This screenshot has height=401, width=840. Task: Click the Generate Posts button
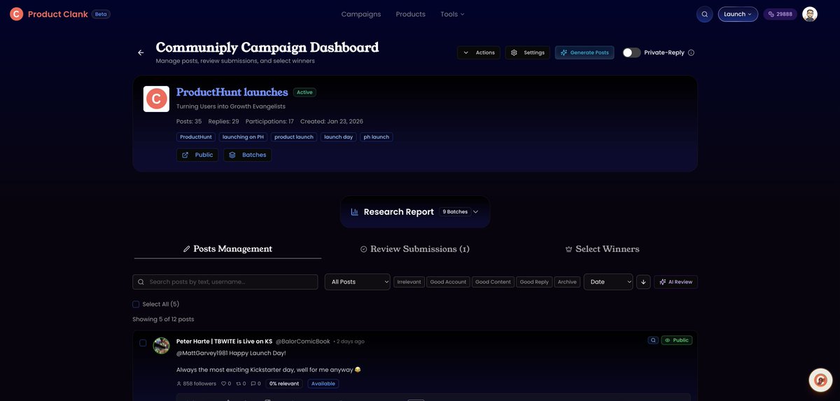[x=584, y=52]
